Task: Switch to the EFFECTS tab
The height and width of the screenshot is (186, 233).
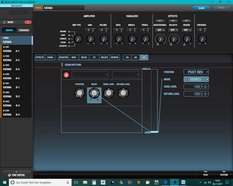Action: 40,57
